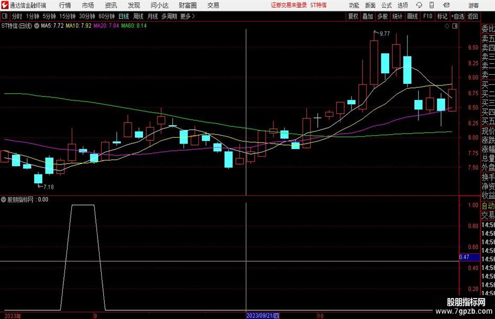Switch to 30分钟 period tab

(x=87, y=16)
